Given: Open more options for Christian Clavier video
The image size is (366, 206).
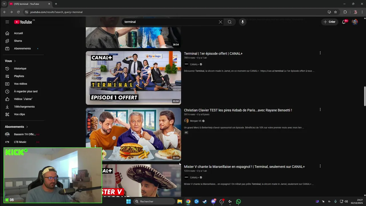Looking at the screenshot, I should (x=320, y=110).
